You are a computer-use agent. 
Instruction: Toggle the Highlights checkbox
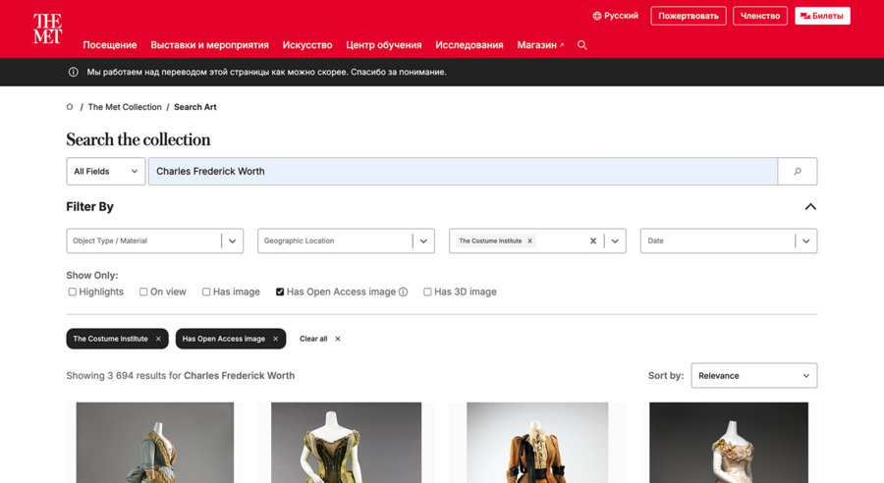point(72,292)
